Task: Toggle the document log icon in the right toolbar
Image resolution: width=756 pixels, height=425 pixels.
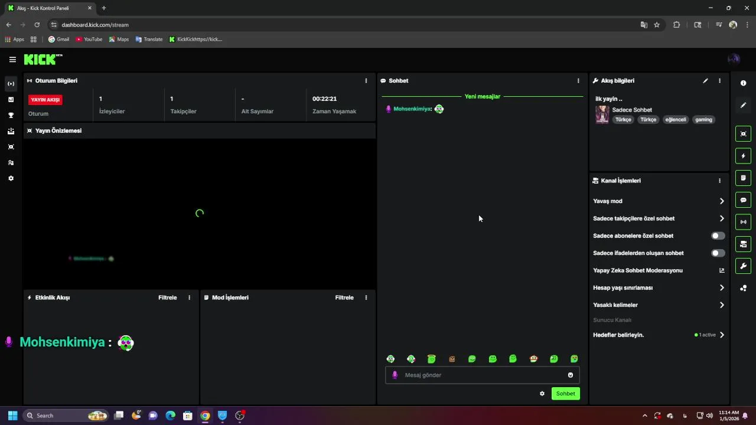Action: (743, 178)
